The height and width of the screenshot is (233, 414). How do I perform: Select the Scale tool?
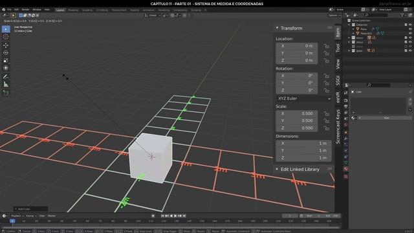point(6,60)
